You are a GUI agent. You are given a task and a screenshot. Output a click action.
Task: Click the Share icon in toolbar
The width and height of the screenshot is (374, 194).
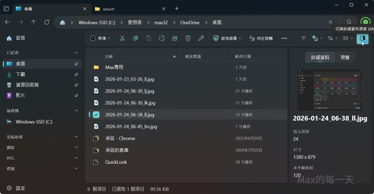click(175, 38)
